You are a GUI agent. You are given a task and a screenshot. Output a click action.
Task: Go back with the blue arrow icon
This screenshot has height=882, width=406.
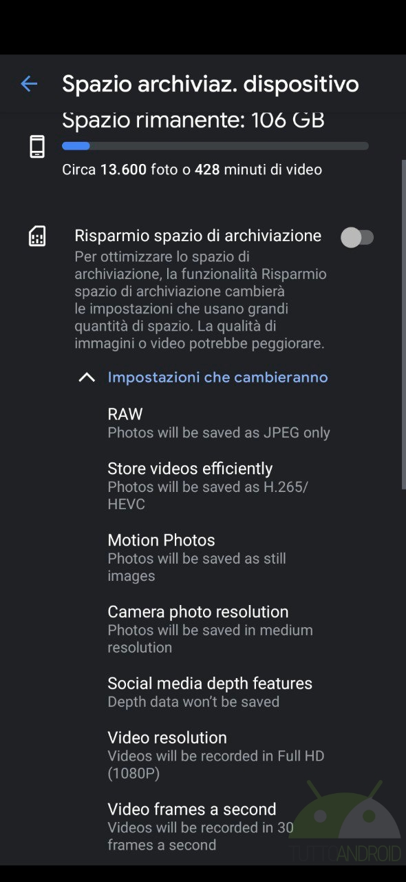pyautogui.click(x=29, y=84)
